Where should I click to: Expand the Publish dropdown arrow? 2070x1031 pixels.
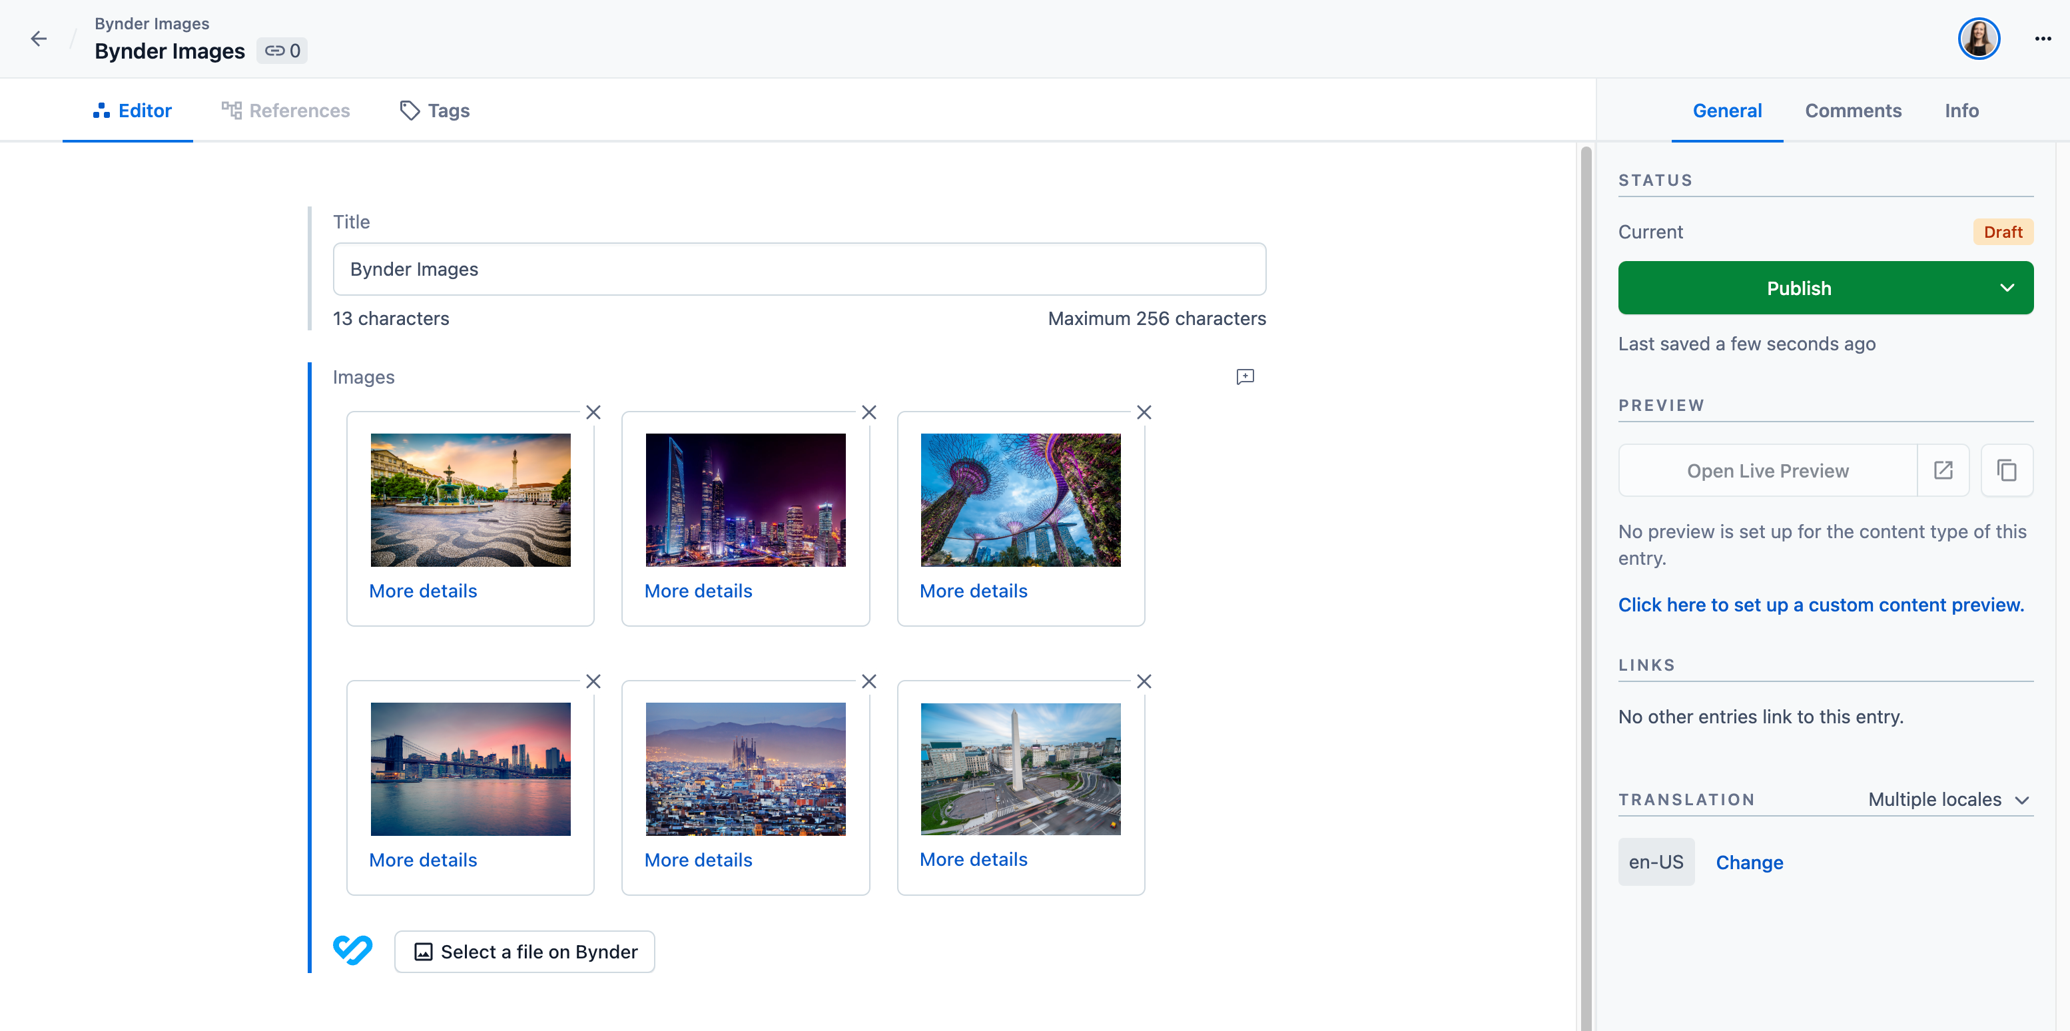[2007, 288]
